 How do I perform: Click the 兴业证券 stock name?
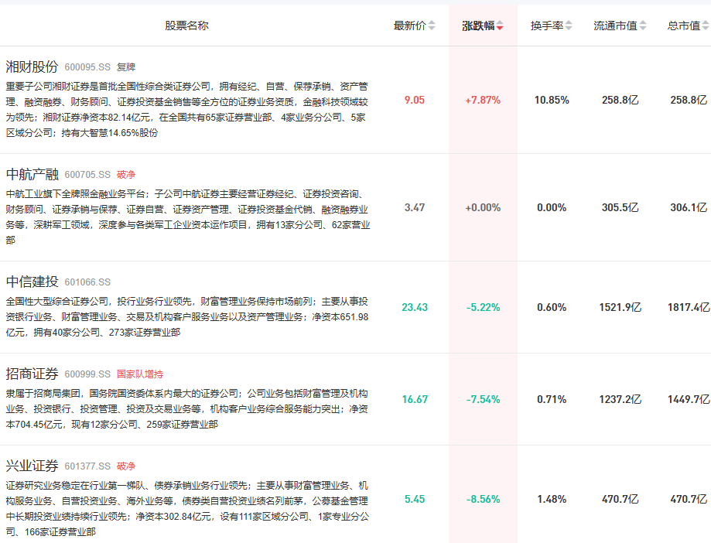(x=32, y=466)
